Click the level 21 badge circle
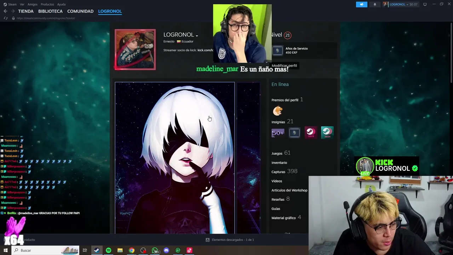This screenshot has width=453, height=255. pyautogui.click(x=287, y=35)
